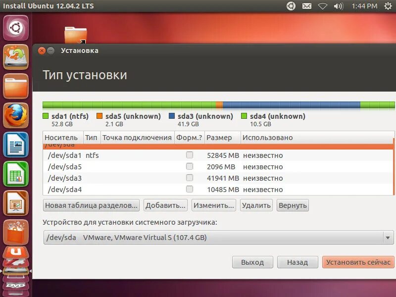Click the blue sda3 segment in partition bar
The height and width of the screenshot is (297, 396).
click(x=292, y=105)
